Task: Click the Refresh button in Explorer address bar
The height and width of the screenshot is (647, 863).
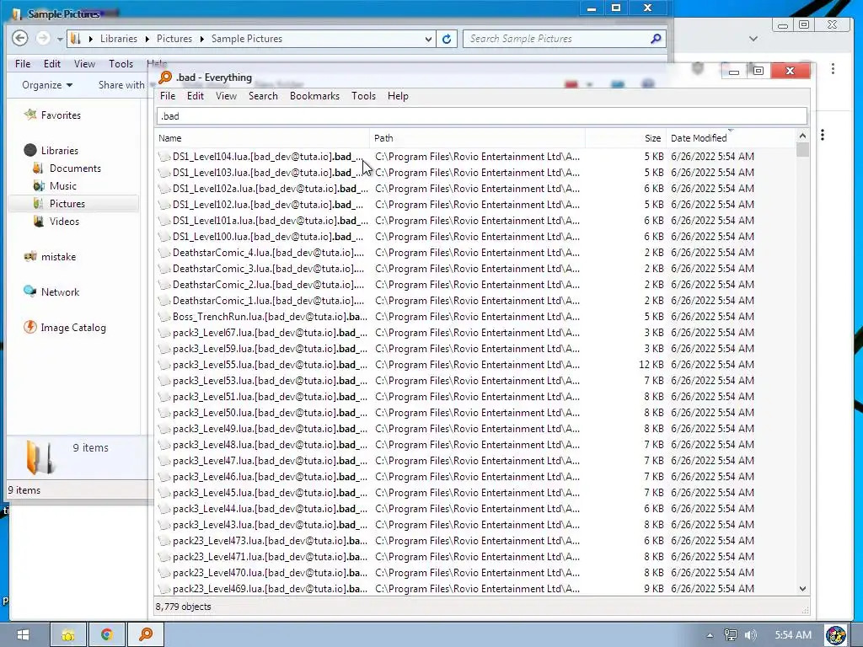Action: click(447, 39)
